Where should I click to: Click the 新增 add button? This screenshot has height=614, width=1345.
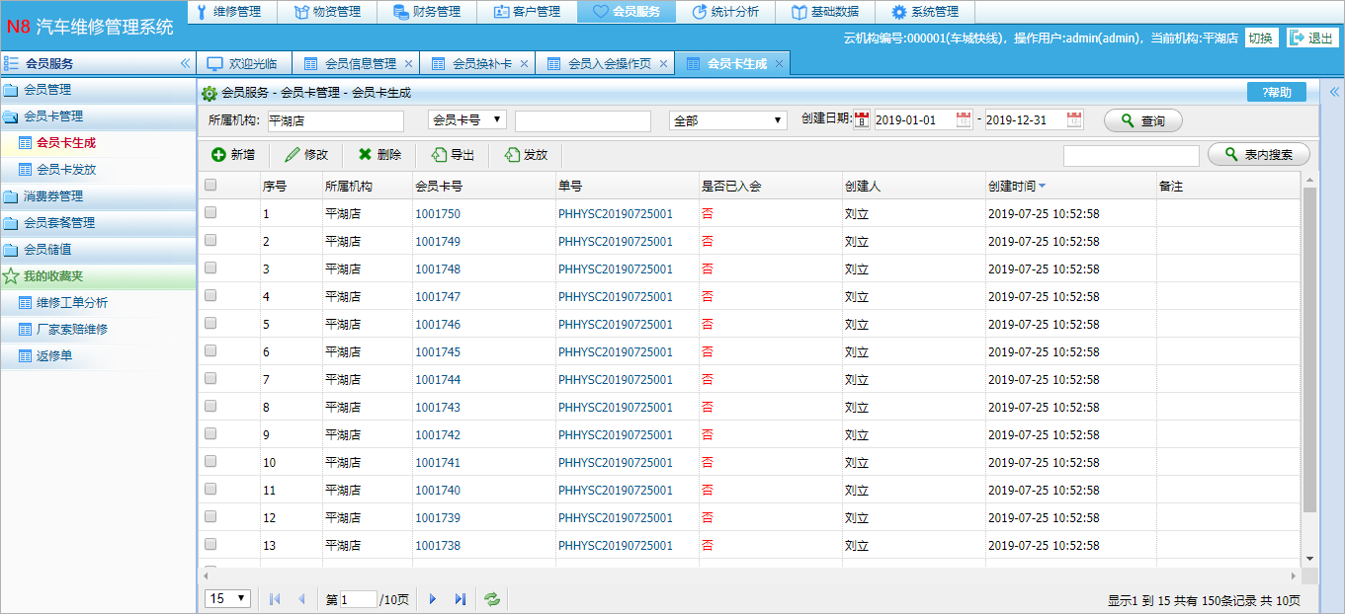234,155
